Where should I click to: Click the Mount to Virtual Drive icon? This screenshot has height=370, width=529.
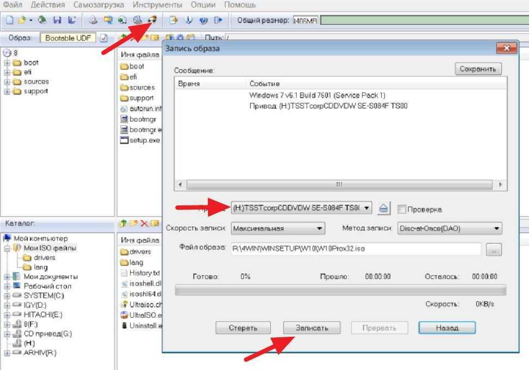coord(137,20)
